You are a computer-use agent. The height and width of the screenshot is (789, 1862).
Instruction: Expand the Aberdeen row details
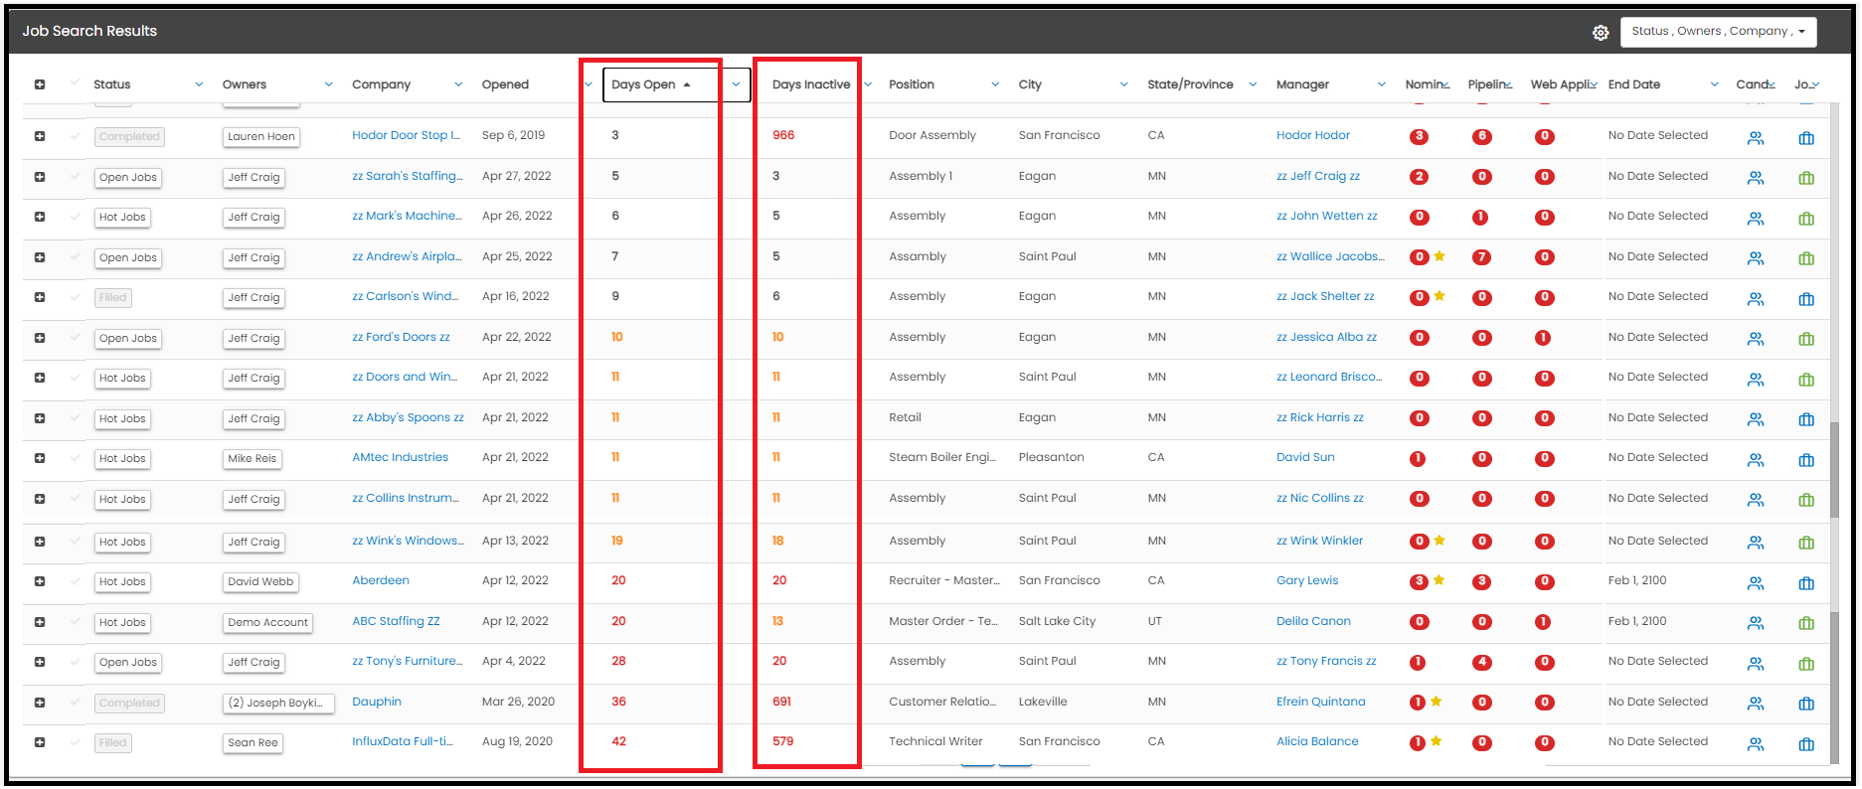[40, 581]
